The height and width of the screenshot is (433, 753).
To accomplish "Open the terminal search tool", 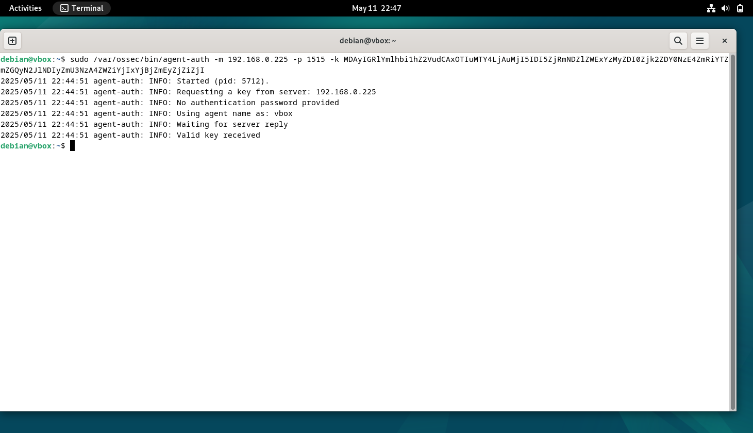I will coord(678,41).
